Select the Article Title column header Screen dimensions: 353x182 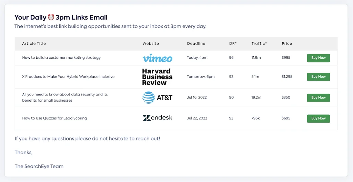point(34,44)
